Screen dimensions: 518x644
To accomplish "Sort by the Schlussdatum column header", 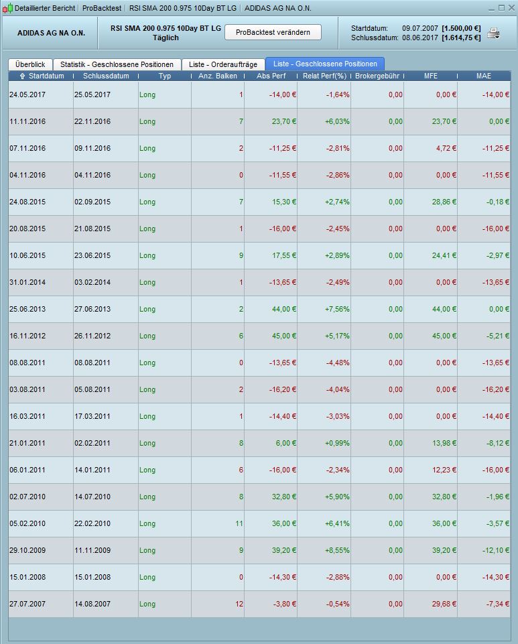I will 106,76.
